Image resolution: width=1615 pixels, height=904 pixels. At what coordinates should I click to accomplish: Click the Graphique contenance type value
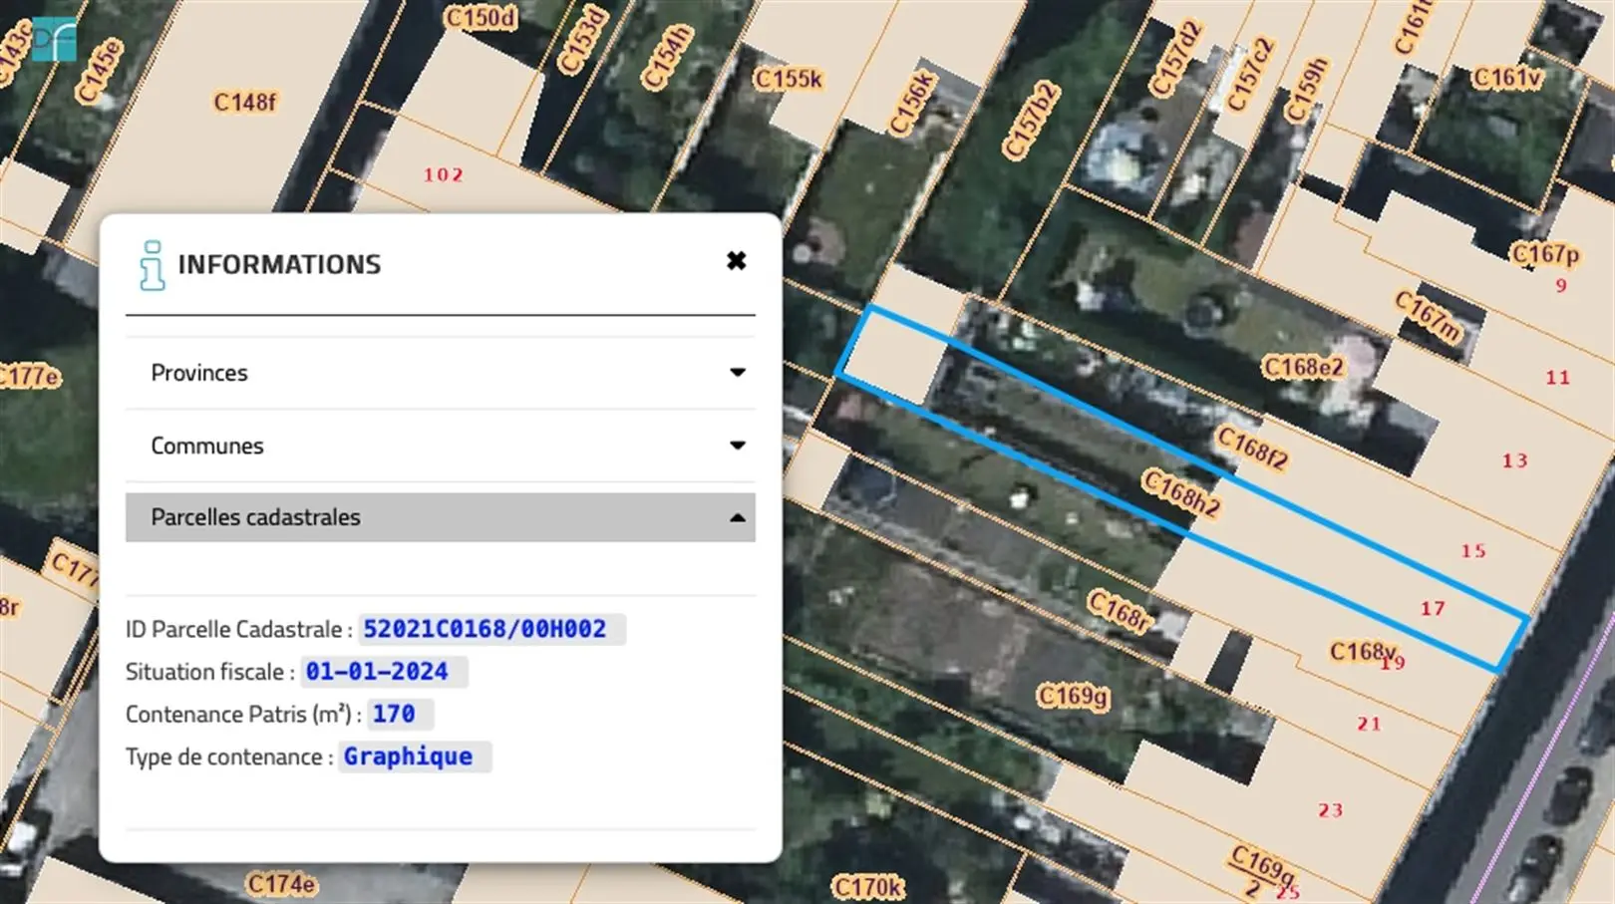pyautogui.click(x=408, y=756)
